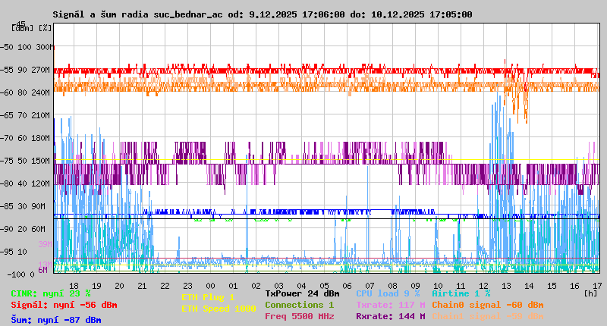Click the 'Chain1 signal -59 dBm' legend label
The width and height of the screenshot is (607, 326).
pos(488,316)
